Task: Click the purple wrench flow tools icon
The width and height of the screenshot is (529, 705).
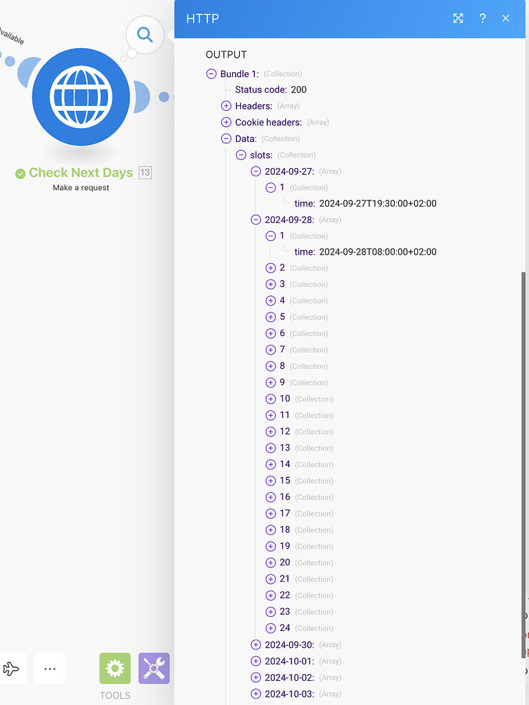Action: pyautogui.click(x=153, y=668)
